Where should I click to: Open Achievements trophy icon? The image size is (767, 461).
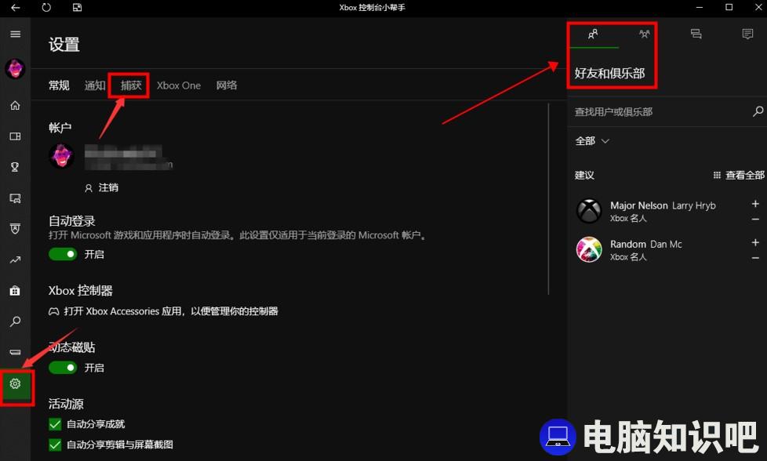point(15,167)
